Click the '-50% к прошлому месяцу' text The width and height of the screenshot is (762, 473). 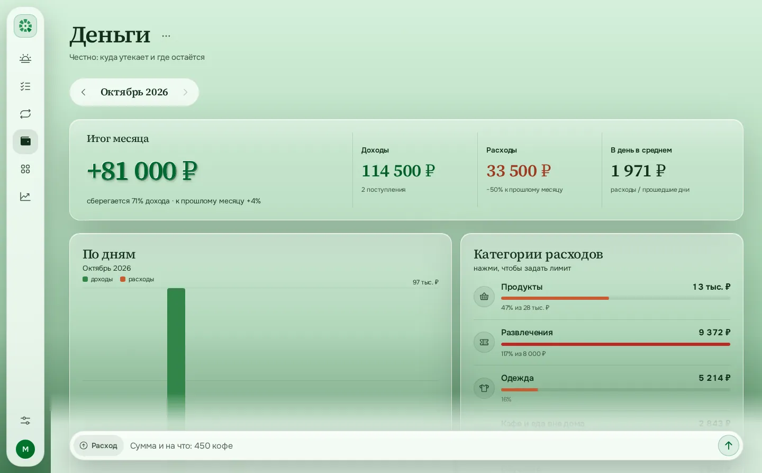[524, 190]
